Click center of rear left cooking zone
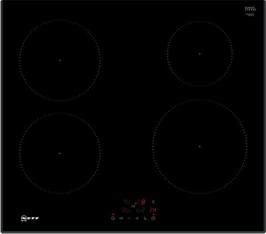Image resolution: width=266 pixels, height=234 pixels. [x=60, y=60]
